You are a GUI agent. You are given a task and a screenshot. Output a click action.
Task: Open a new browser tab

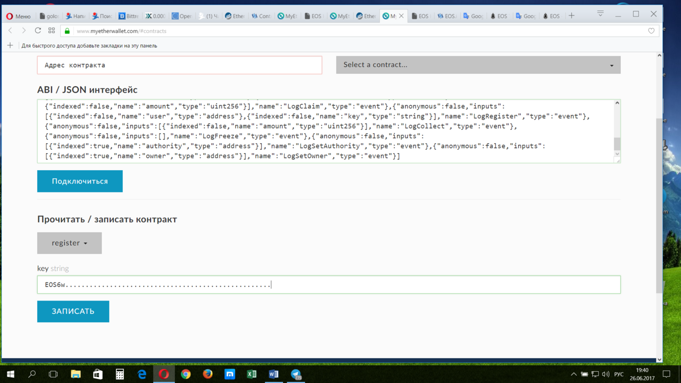[x=571, y=16]
